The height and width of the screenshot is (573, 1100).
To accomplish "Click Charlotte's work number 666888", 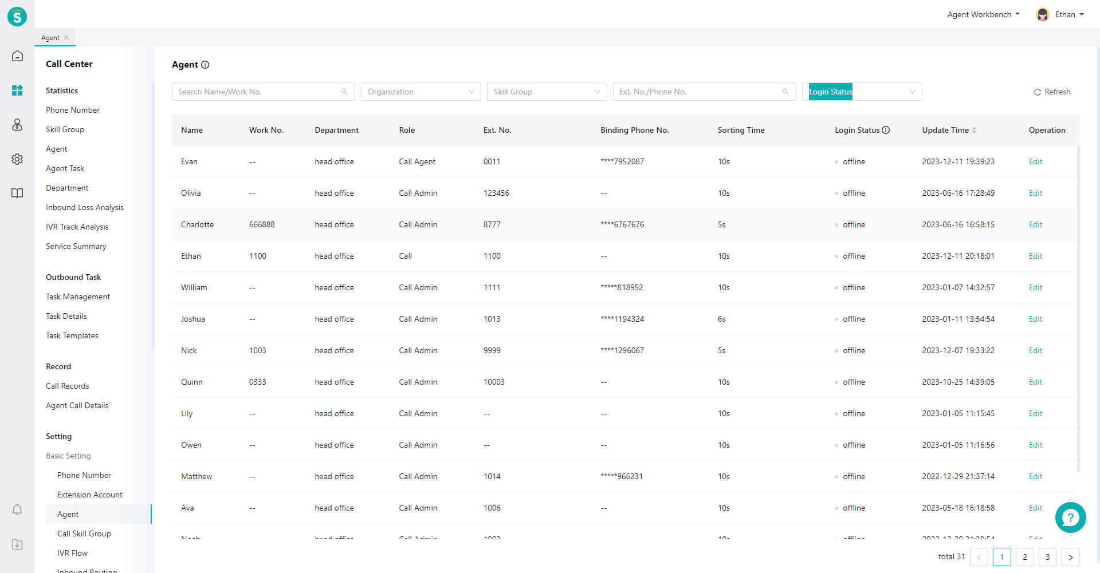I will pyautogui.click(x=262, y=224).
